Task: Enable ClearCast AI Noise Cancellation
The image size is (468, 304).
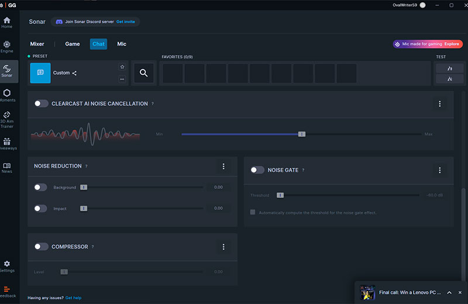Action: 41,103
